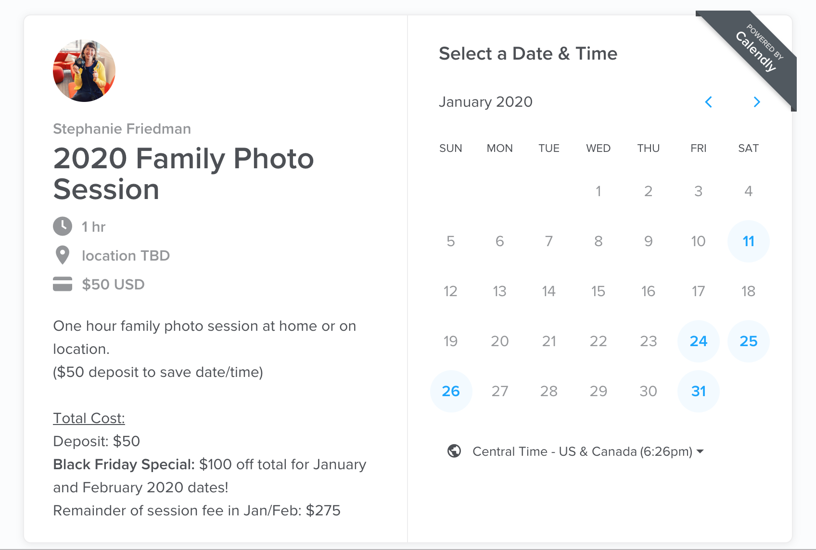Go to the previous month arrow

click(708, 102)
